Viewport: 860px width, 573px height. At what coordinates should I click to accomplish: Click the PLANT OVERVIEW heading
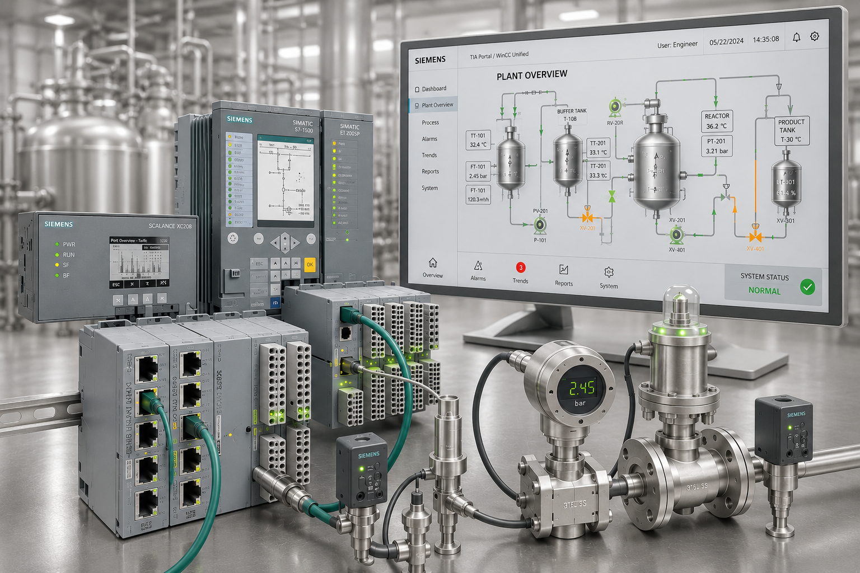pyautogui.click(x=532, y=75)
